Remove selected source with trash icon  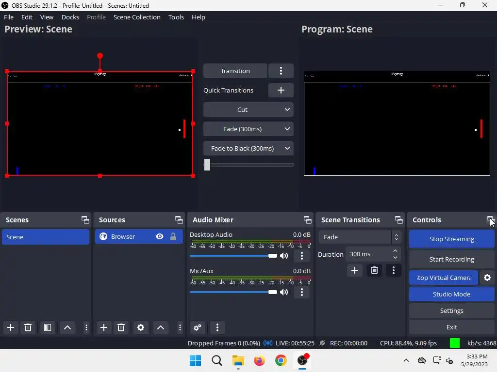121,327
